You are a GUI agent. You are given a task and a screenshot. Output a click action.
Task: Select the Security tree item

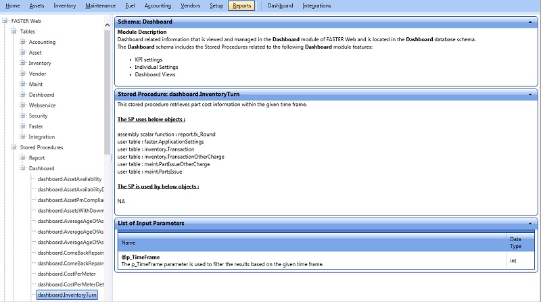[x=38, y=116]
